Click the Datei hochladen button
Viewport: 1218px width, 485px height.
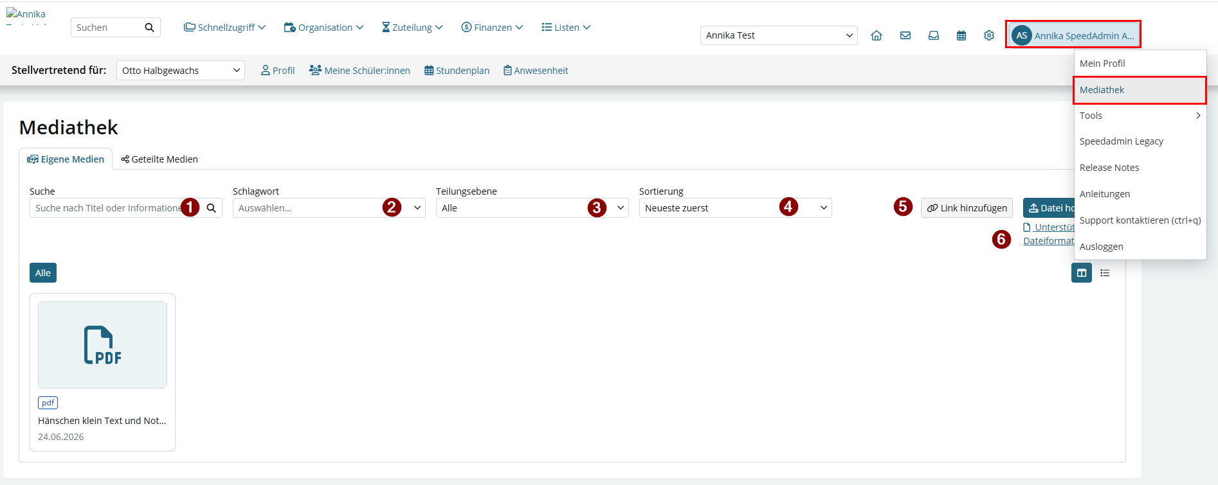point(1049,208)
